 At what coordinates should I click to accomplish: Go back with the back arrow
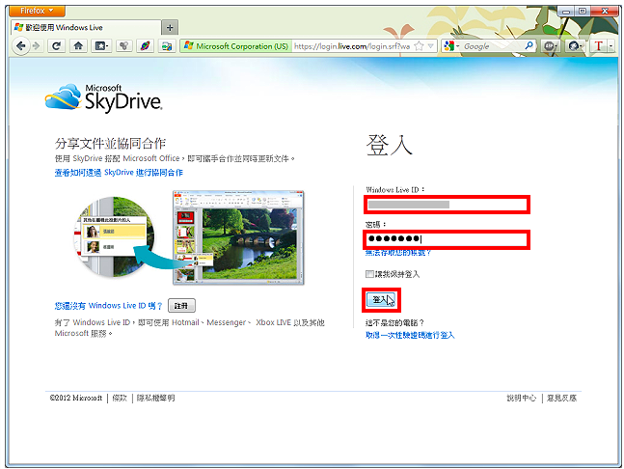(20, 46)
